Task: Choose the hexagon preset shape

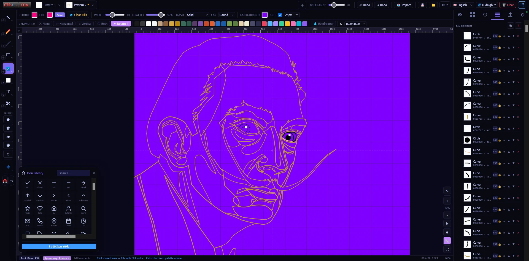Action: tap(8, 154)
